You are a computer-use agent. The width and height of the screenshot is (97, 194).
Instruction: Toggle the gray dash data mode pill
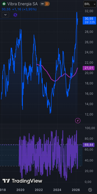pos(42,4)
